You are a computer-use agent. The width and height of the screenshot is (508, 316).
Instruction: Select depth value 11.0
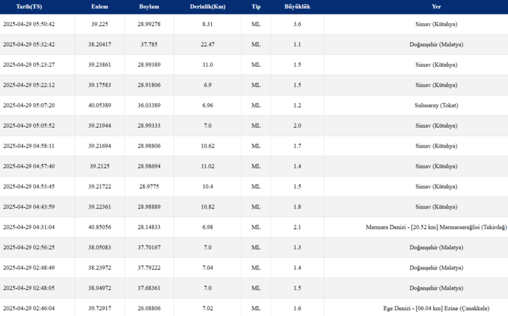pos(208,65)
